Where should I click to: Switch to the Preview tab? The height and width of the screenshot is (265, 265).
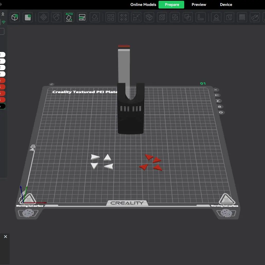pyautogui.click(x=199, y=5)
